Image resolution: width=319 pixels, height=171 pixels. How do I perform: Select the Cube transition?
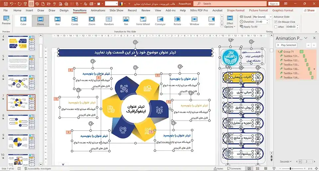pos(23,21)
